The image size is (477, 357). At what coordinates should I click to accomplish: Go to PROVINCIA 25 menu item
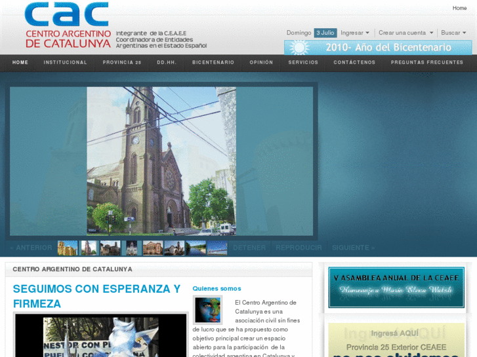point(121,62)
